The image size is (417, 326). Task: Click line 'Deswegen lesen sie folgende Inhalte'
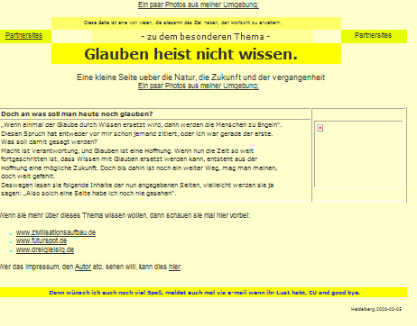click(137, 186)
